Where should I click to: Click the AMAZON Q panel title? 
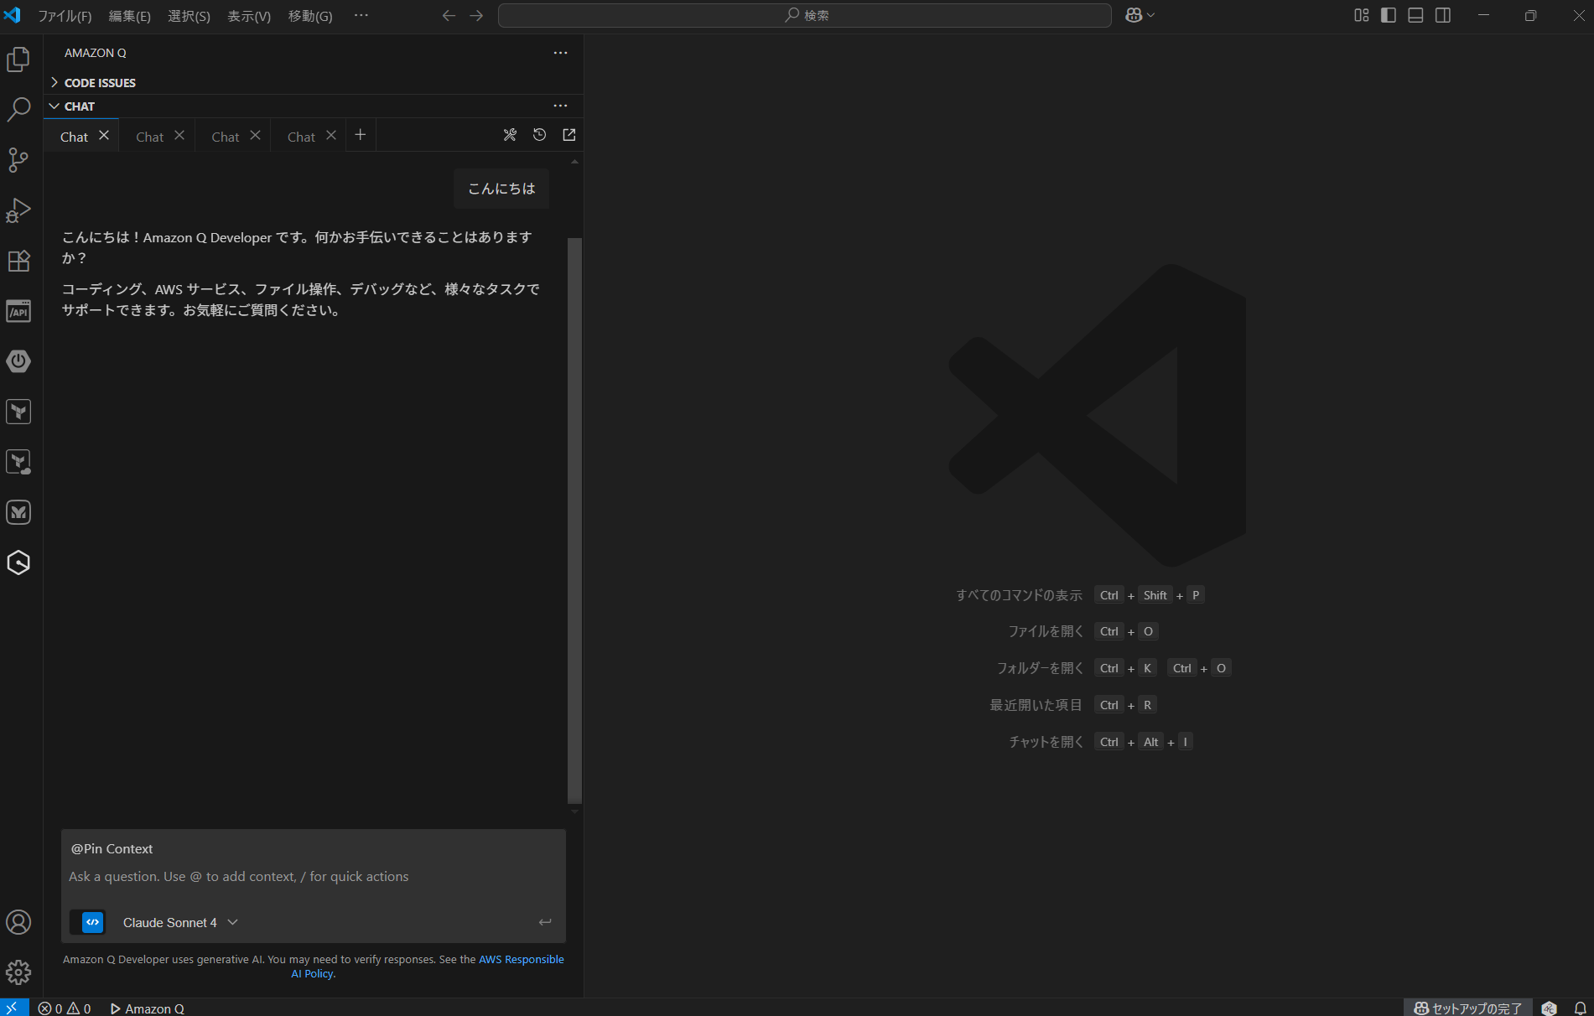point(96,53)
